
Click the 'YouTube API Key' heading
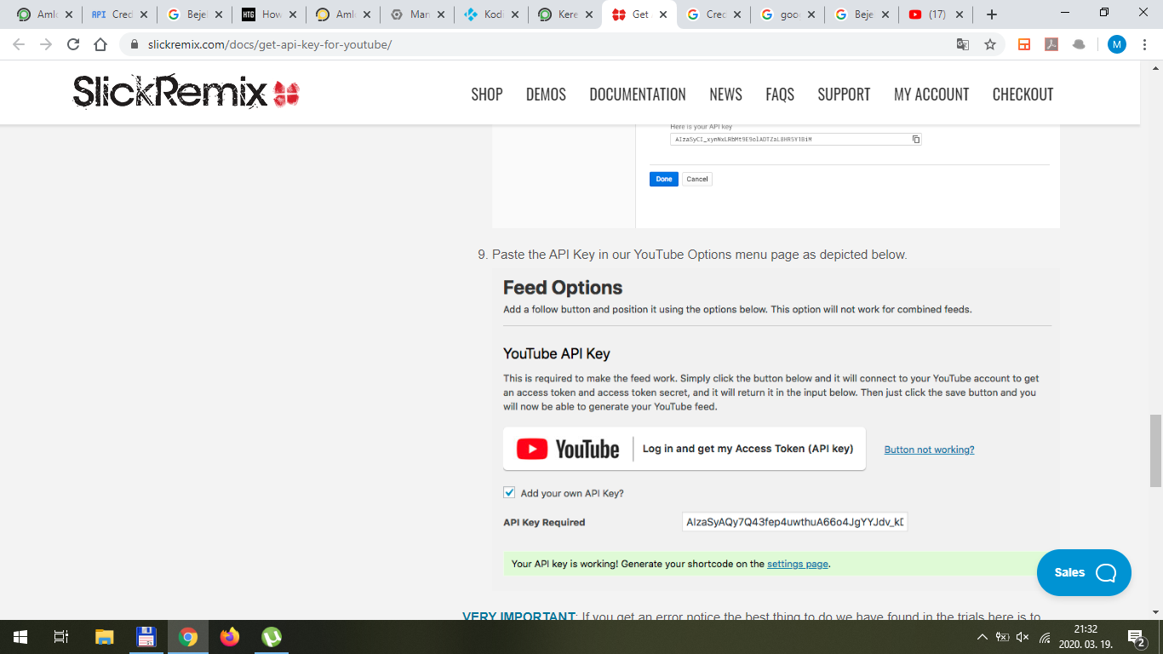pyautogui.click(x=557, y=353)
